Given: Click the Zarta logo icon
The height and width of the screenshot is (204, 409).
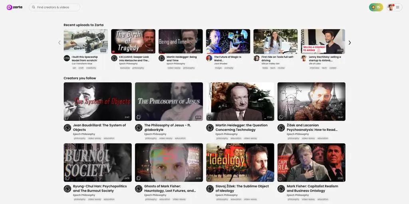Looking at the screenshot, I should click(10, 7).
